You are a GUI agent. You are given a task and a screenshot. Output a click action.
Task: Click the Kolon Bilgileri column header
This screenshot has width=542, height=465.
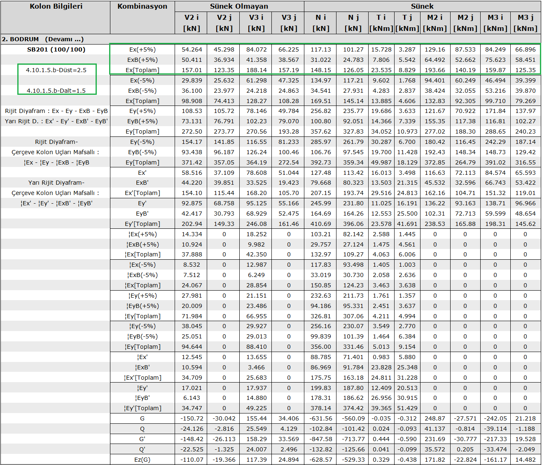tap(56, 7)
